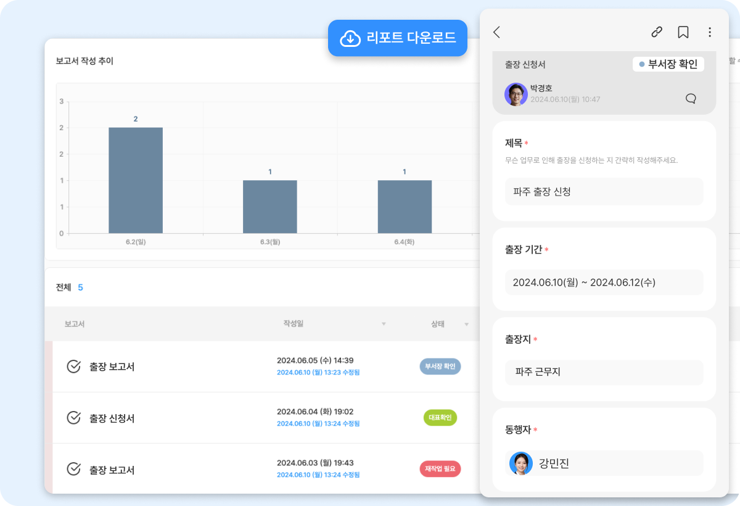Screen dimensions: 740x506
Task: Click the download cloud icon on 리포트 다운로드
Action: coord(350,38)
